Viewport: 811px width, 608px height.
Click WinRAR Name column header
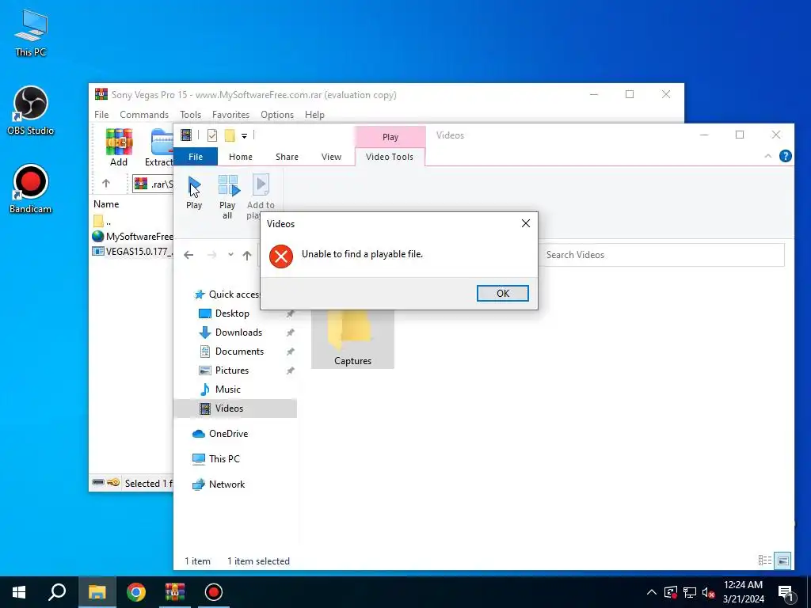tap(106, 204)
